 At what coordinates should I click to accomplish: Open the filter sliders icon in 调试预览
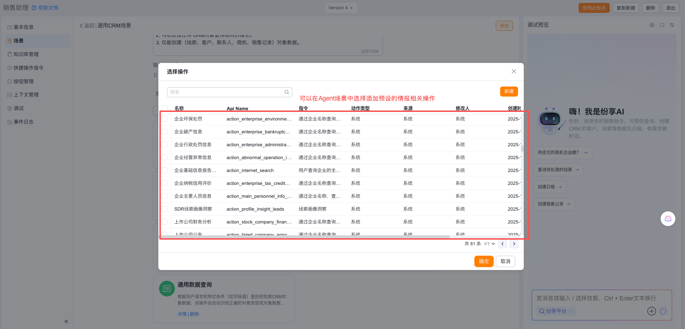pos(672,25)
